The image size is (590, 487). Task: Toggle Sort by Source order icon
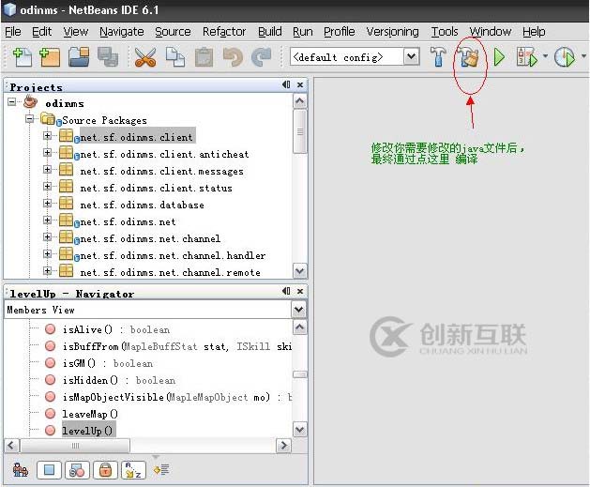(161, 470)
